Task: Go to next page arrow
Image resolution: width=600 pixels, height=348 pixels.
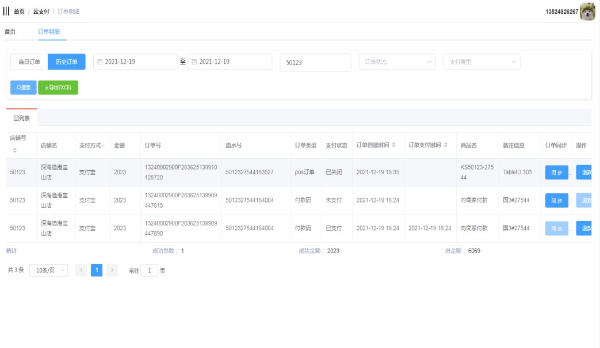Action: pyautogui.click(x=112, y=270)
